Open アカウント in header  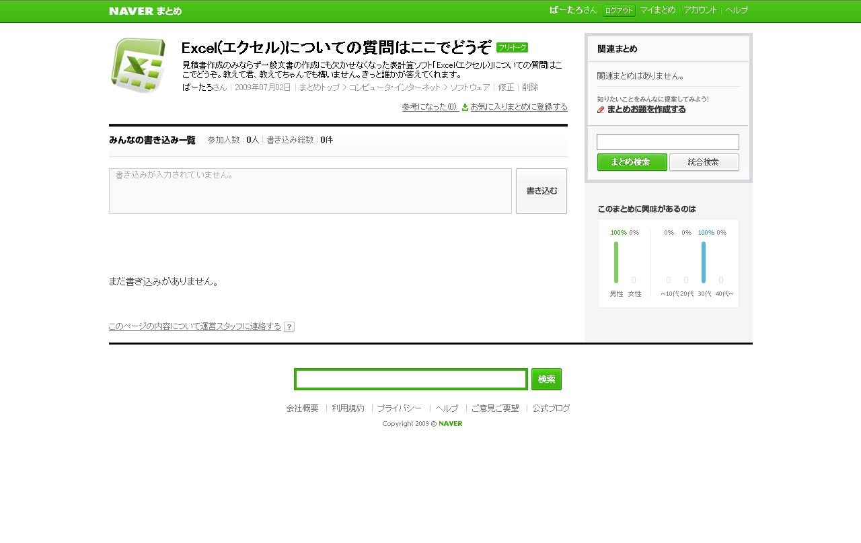700,10
